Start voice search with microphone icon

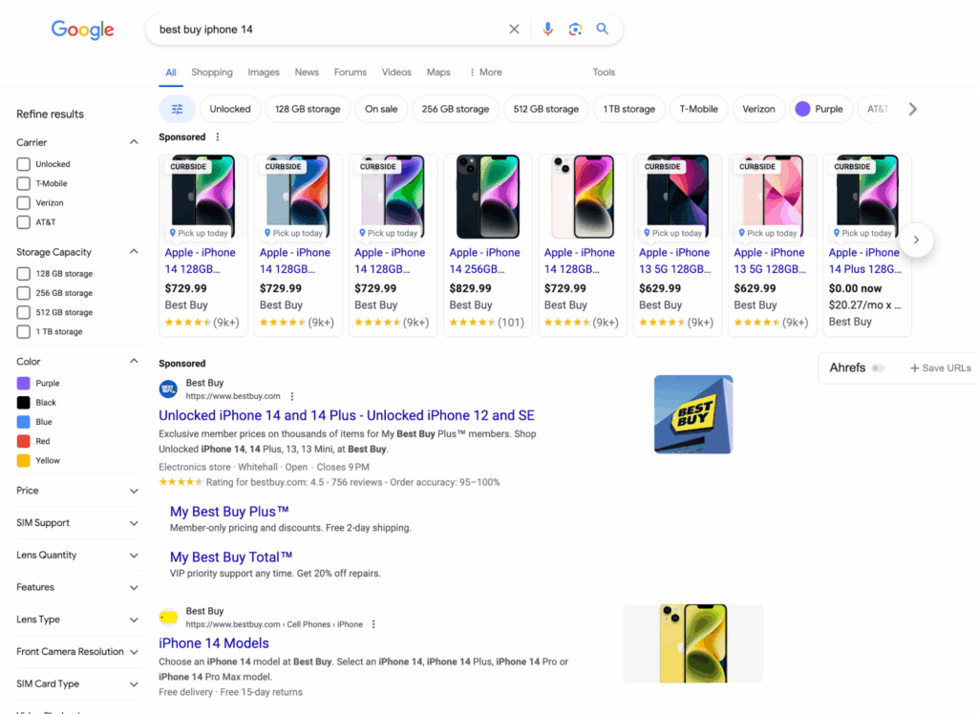coord(547,30)
